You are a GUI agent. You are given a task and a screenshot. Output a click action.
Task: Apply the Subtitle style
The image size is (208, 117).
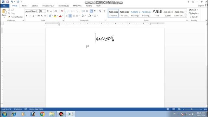(168, 13)
